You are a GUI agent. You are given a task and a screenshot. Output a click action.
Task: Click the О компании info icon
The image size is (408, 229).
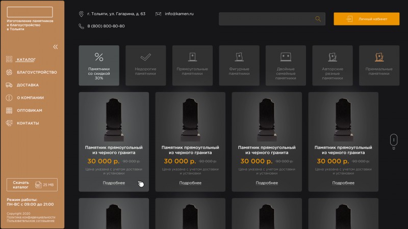(9, 98)
